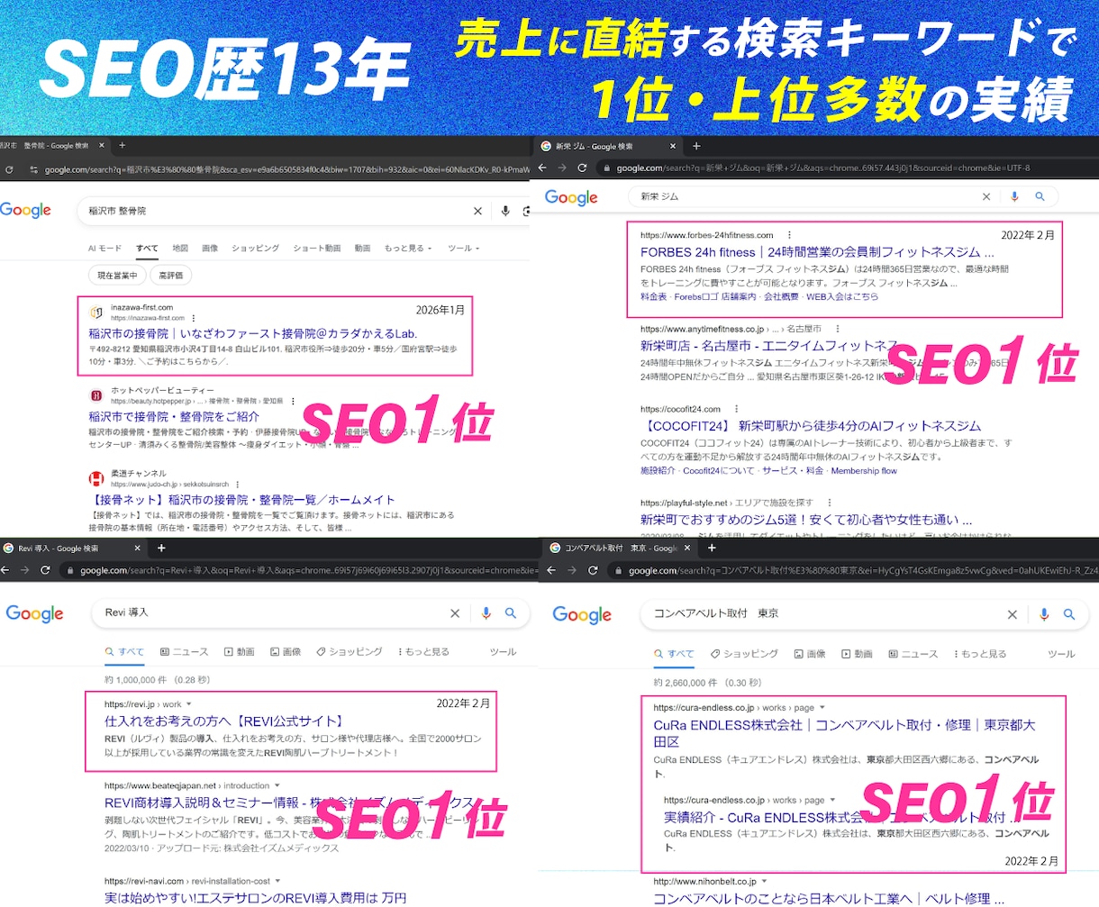The width and height of the screenshot is (1099, 907).
Task: Go to Google home from 稲沢市 整骨院 window
Action: click(25, 211)
